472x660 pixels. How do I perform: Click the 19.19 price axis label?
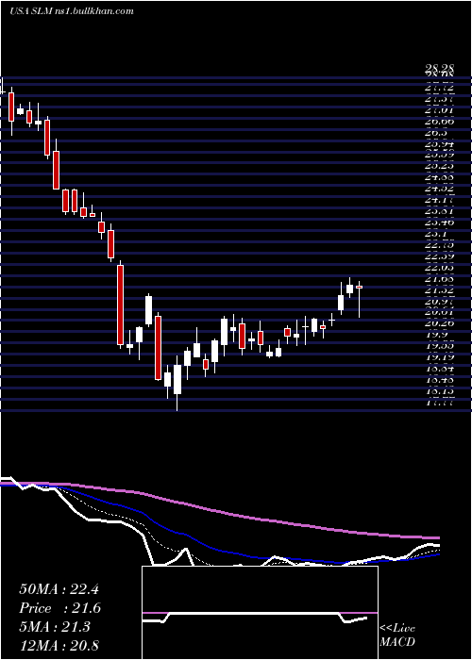pos(439,357)
